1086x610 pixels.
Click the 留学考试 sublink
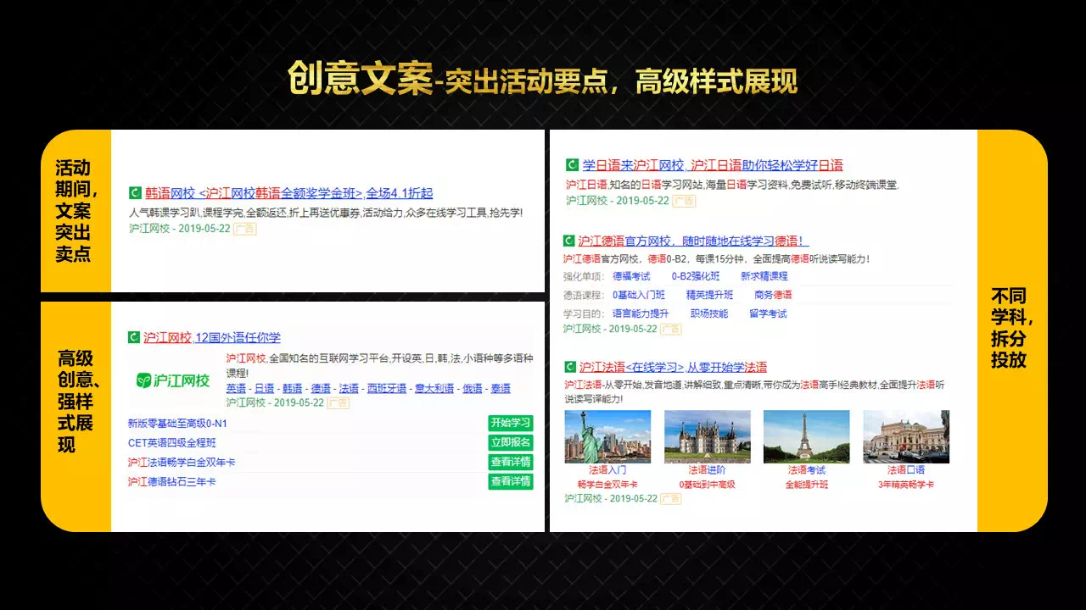(768, 313)
